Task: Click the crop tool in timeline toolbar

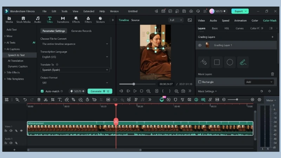Action: (53, 100)
